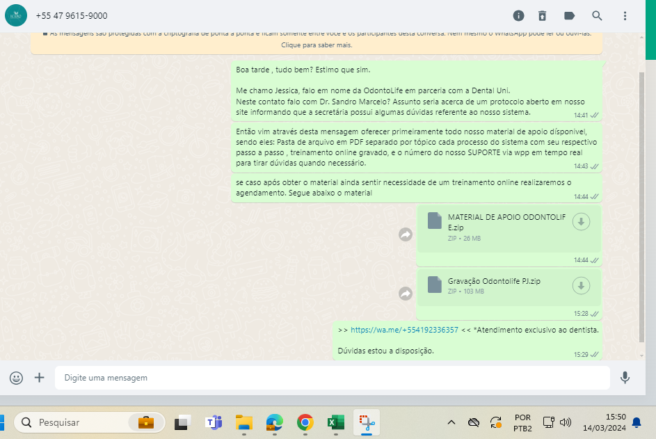This screenshot has height=439, width=656.
Task: Open the emoji picker
Action: (16, 378)
